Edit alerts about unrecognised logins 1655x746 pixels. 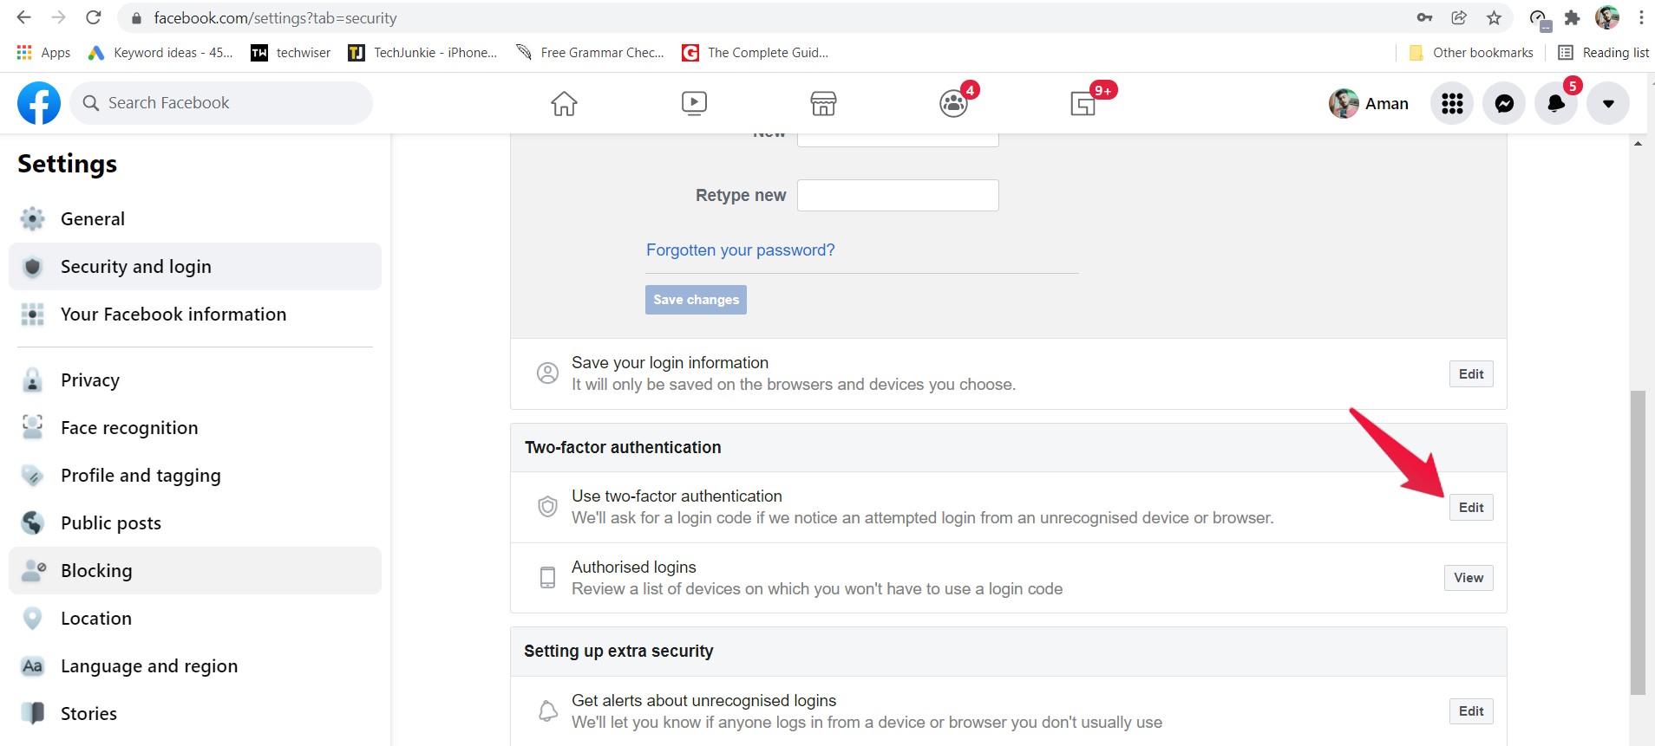point(1471,711)
